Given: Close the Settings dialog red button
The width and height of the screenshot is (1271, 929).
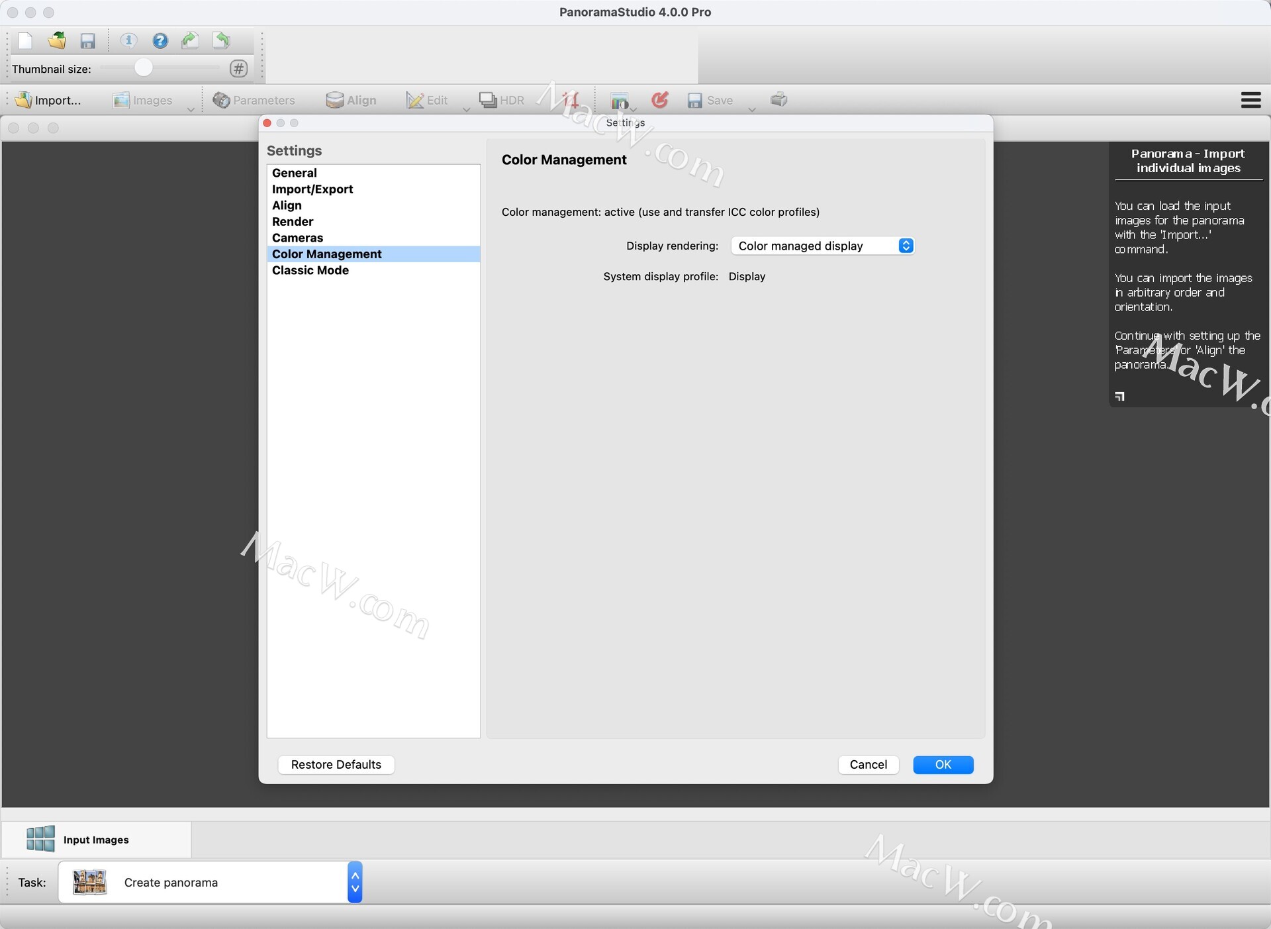Looking at the screenshot, I should (x=267, y=123).
